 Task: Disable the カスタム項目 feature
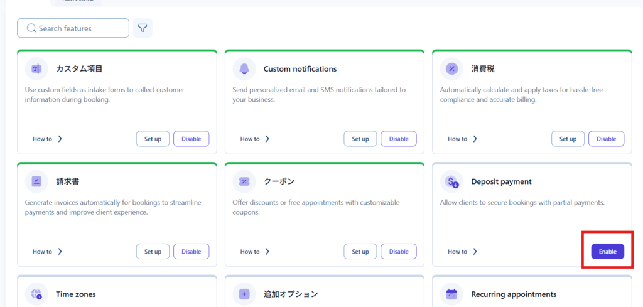point(191,139)
